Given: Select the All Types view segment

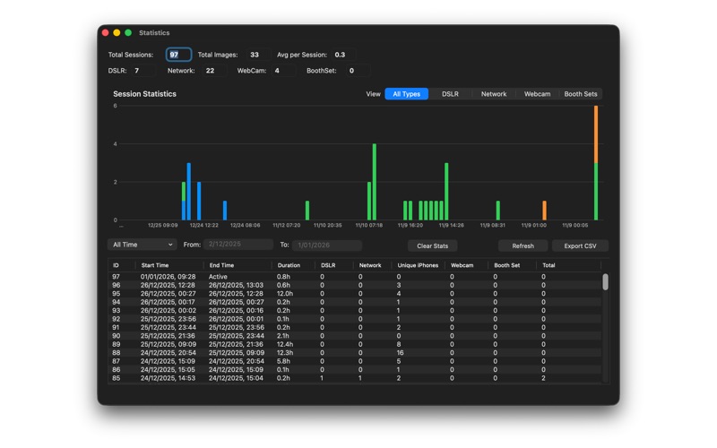Looking at the screenshot, I should click(407, 94).
